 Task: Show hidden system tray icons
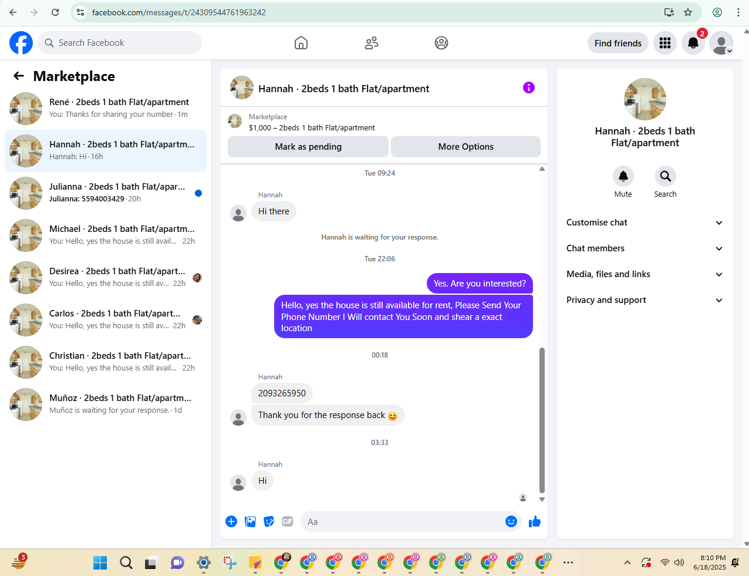(627, 562)
